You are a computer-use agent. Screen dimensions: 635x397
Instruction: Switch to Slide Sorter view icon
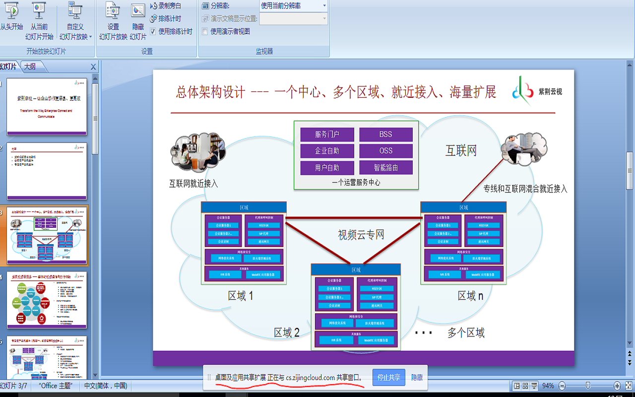coord(526,386)
